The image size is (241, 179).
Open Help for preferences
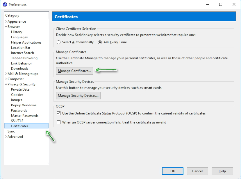(x=222, y=171)
